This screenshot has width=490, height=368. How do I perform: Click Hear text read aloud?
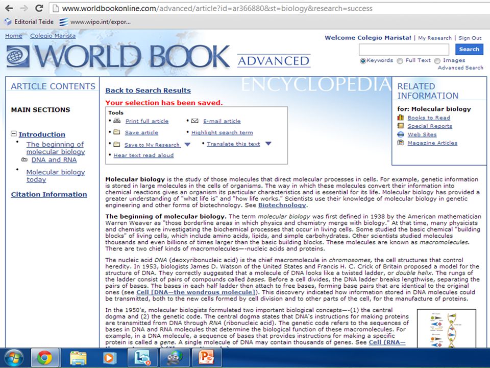(x=143, y=155)
